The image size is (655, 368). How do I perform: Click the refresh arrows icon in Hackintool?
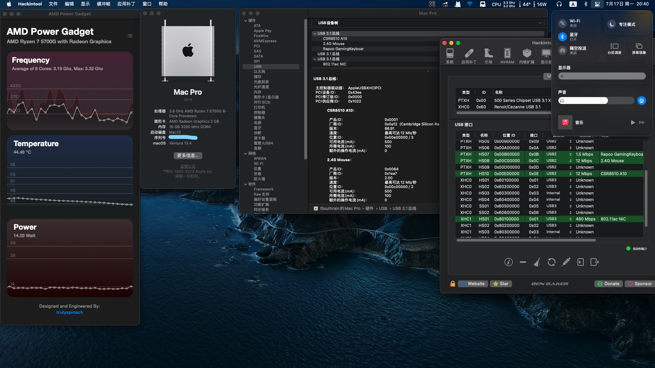pos(551,262)
